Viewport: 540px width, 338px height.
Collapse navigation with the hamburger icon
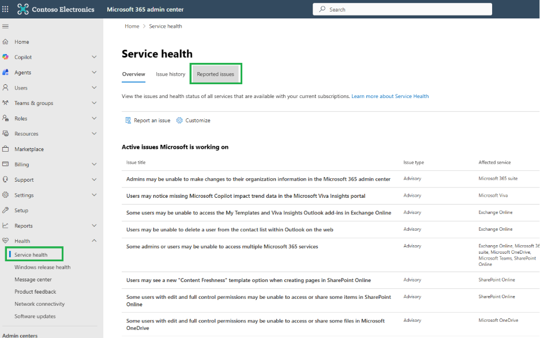click(x=6, y=26)
